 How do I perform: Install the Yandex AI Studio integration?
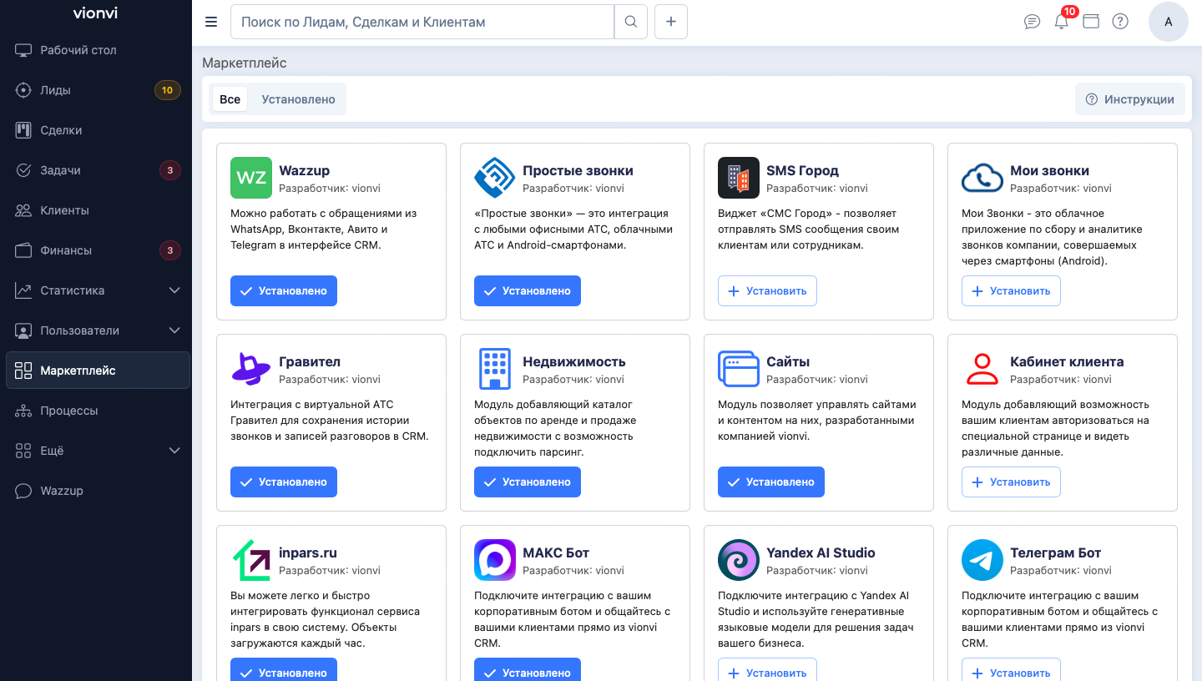(x=767, y=669)
